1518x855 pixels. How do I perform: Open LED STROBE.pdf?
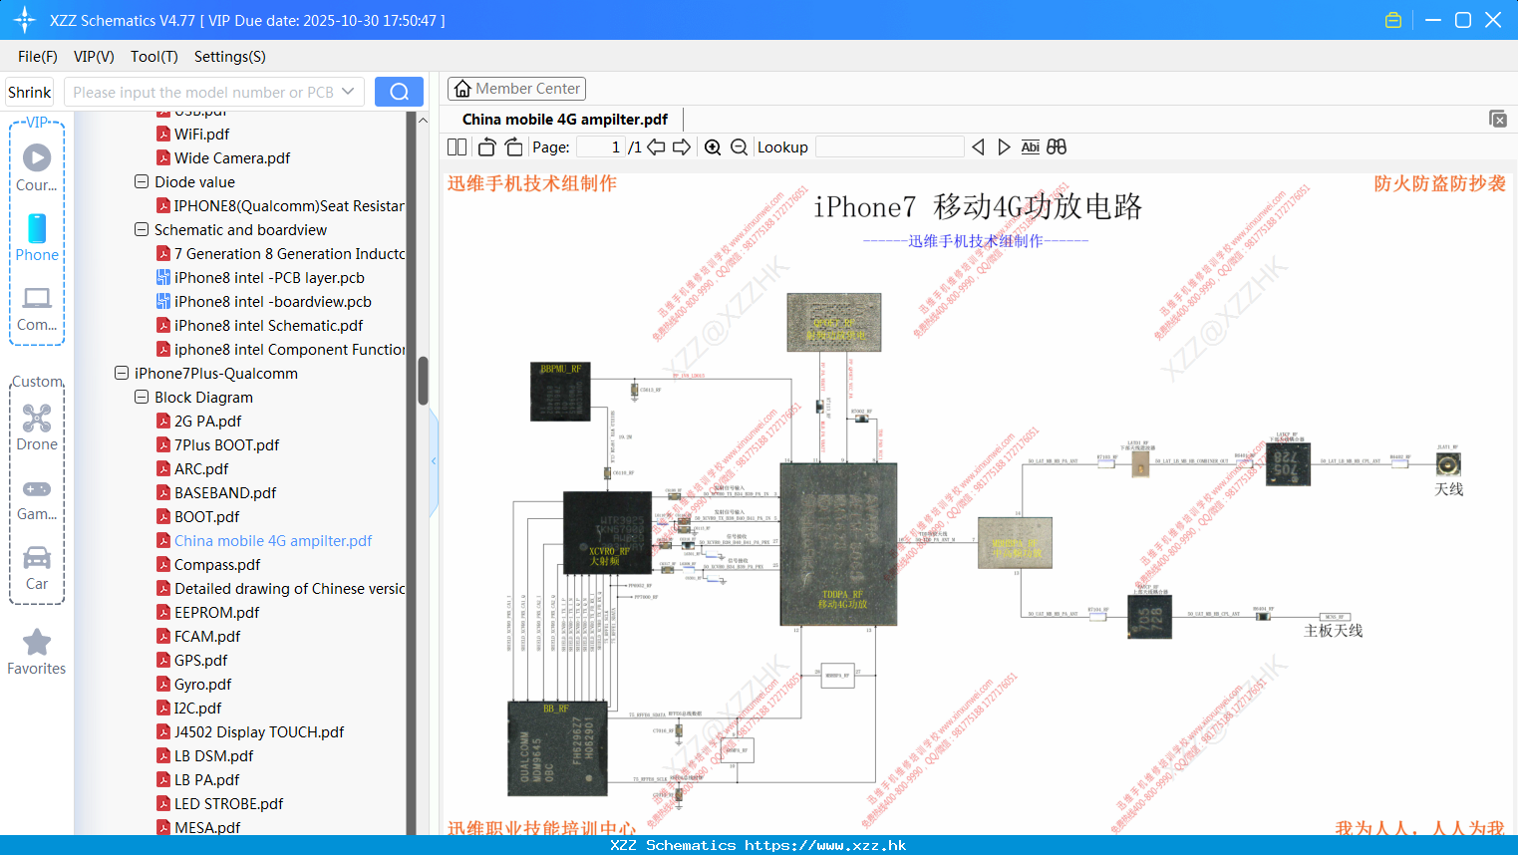(x=228, y=803)
